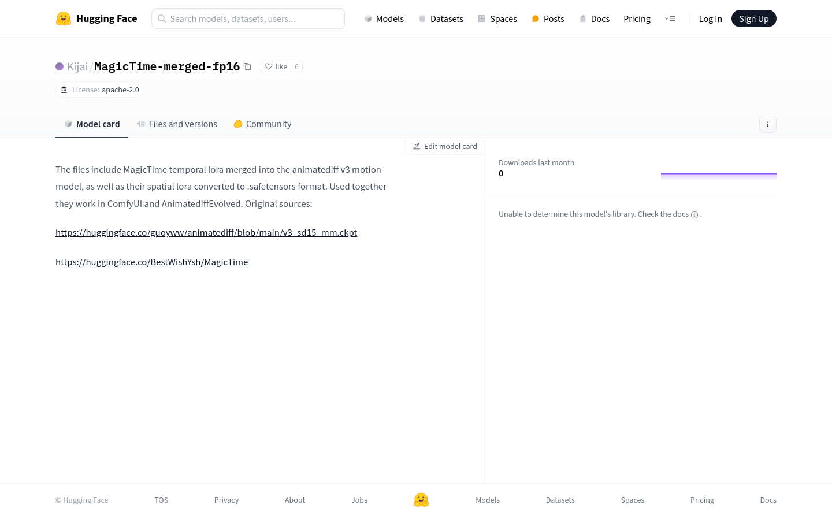The height and width of the screenshot is (520, 832).
Task: Click the downloads last month graph
Action: (x=718, y=176)
